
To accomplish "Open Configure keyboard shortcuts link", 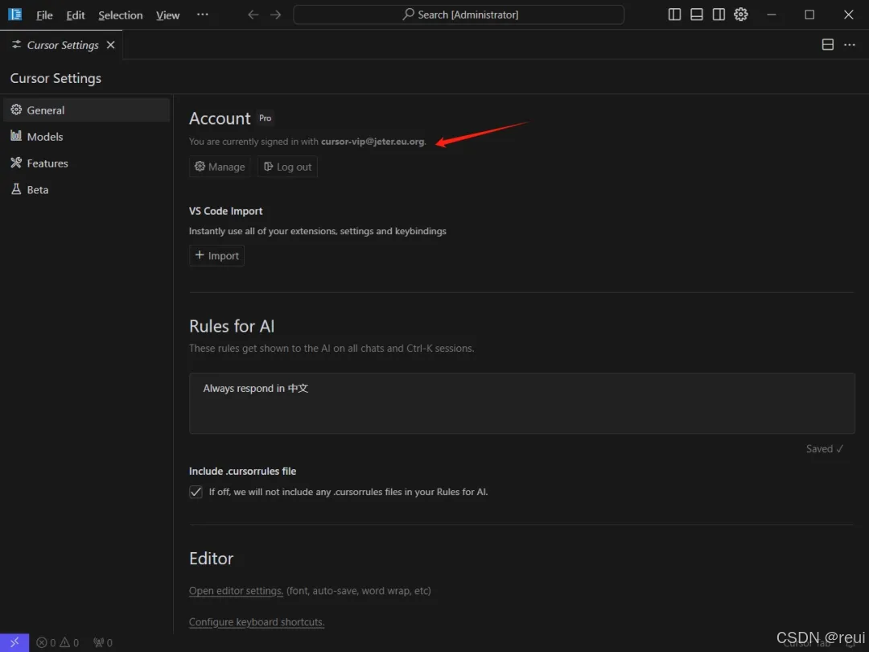I will point(257,622).
